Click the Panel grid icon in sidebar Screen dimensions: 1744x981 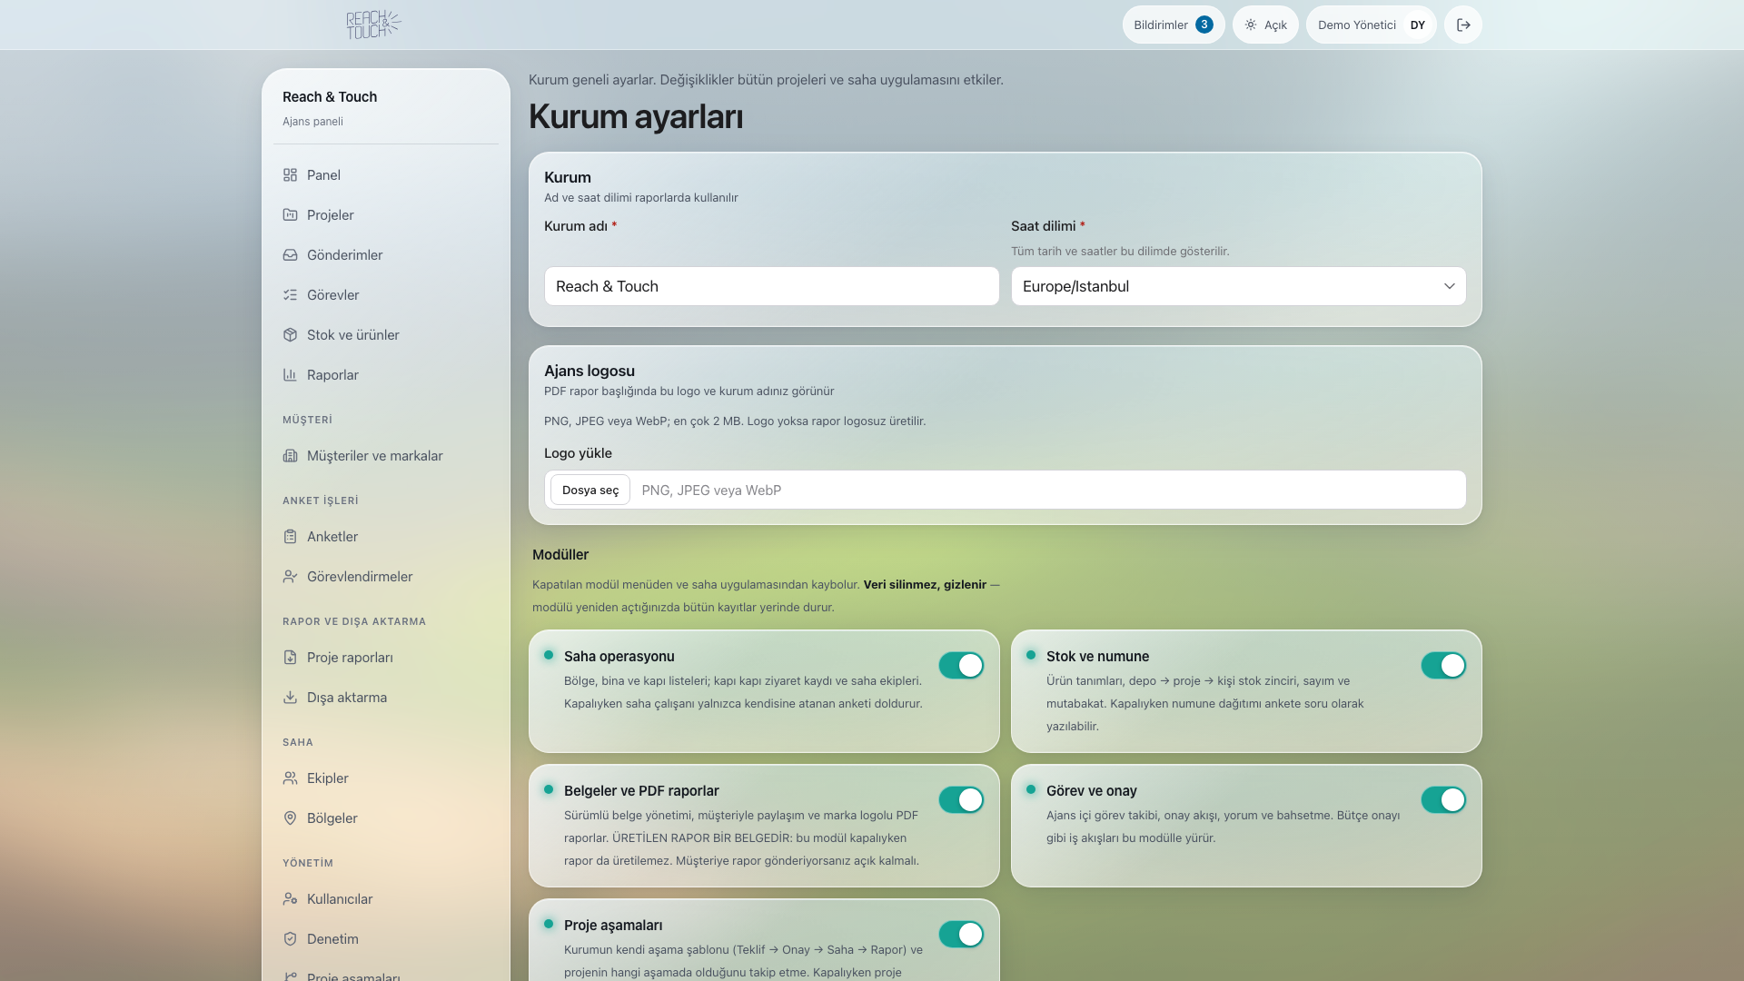[290, 174]
